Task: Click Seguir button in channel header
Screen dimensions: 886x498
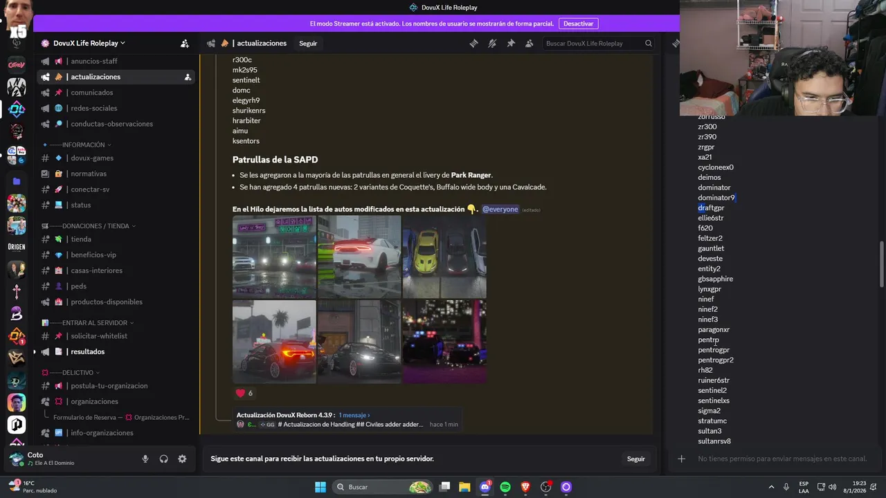Action: [x=308, y=43]
